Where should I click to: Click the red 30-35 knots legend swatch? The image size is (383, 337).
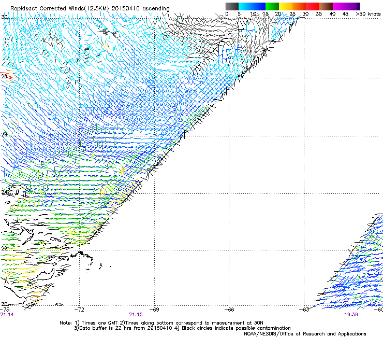point(313,6)
